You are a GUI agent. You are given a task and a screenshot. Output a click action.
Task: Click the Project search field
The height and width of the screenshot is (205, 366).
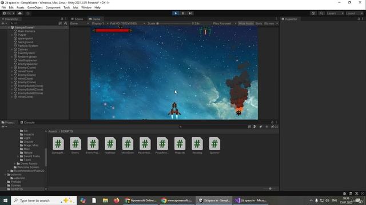point(212,126)
